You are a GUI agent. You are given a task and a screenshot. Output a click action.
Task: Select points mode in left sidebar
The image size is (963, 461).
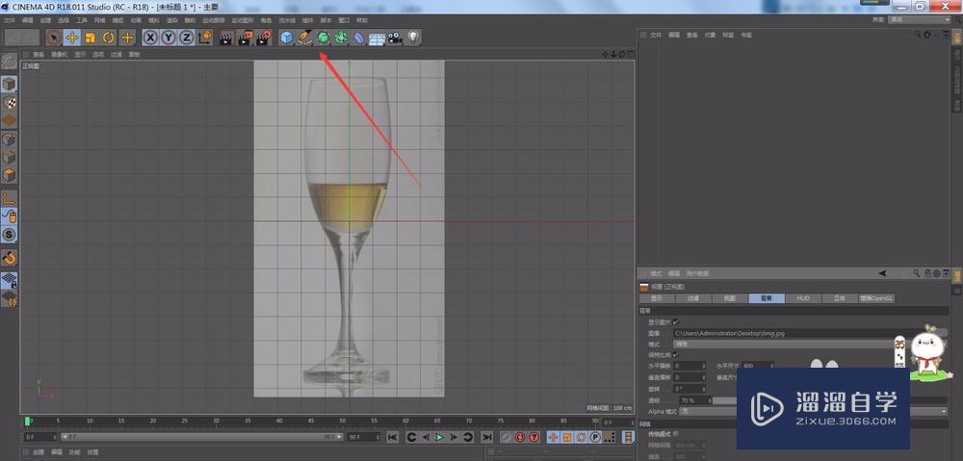coord(9,140)
